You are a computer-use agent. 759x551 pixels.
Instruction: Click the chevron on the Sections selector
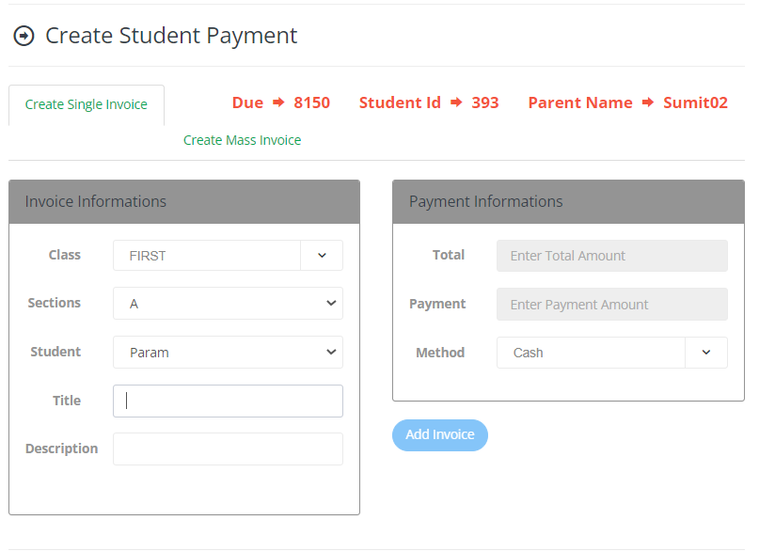coord(331,303)
